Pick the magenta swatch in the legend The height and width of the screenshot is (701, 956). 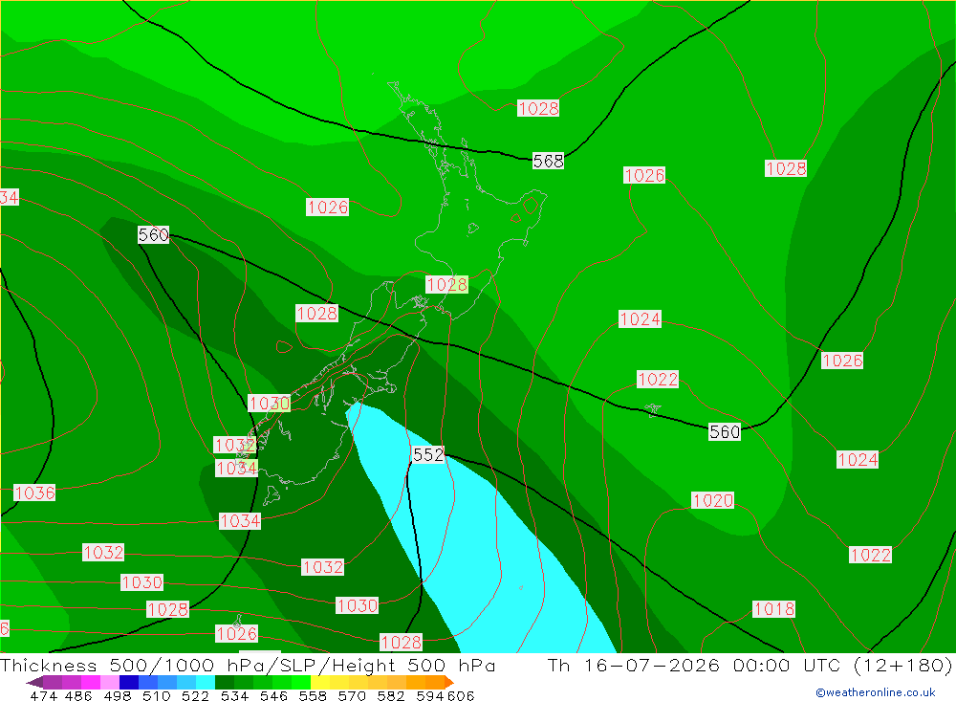89,682
